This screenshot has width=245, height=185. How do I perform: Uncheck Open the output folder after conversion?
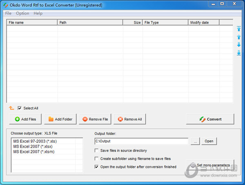tap(96, 167)
